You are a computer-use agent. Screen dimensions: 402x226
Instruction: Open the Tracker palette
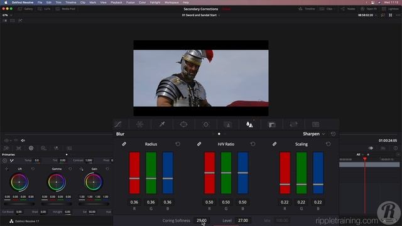205,124
